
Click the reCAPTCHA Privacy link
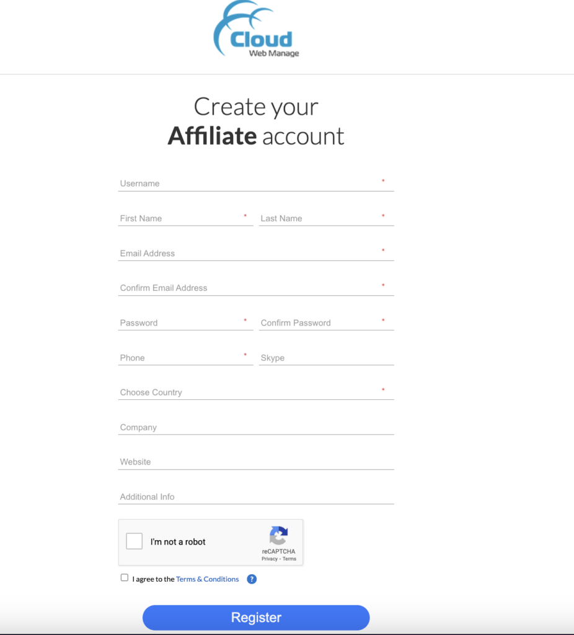click(269, 559)
